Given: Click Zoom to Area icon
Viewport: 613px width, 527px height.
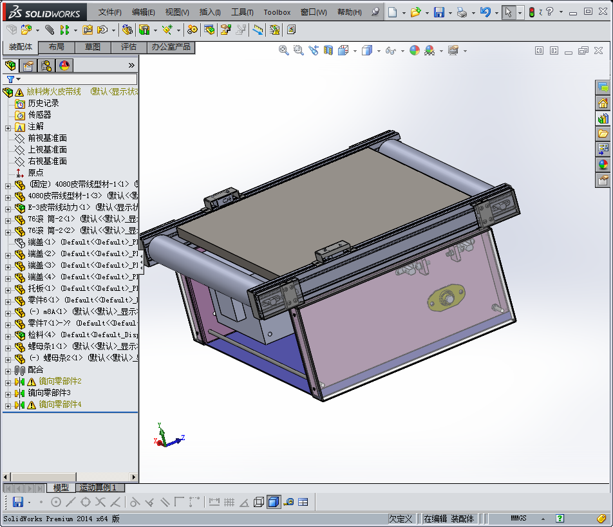Looking at the screenshot, I should pos(299,50).
